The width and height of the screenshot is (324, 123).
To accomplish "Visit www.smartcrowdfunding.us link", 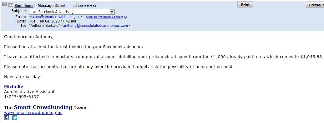I will [33, 113].
